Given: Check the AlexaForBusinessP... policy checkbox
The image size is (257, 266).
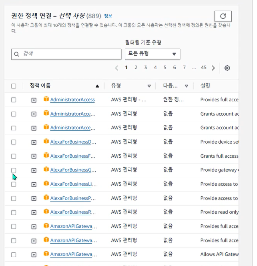Looking at the screenshot, I should coord(14,198).
